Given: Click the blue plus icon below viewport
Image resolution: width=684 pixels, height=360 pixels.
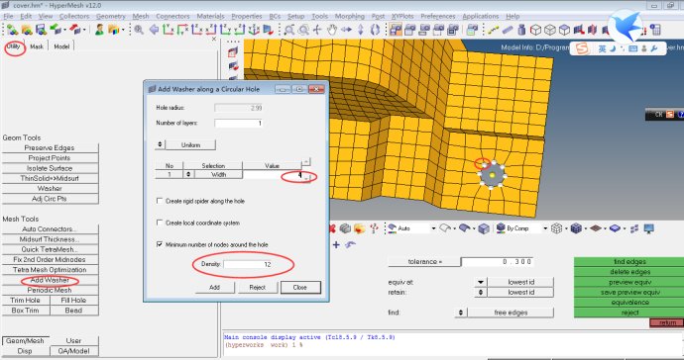Looking at the screenshot, I should tap(336, 244).
